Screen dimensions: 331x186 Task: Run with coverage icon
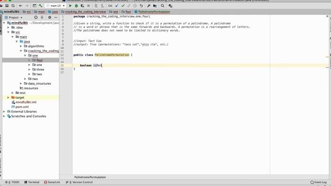click(x=82, y=6)
